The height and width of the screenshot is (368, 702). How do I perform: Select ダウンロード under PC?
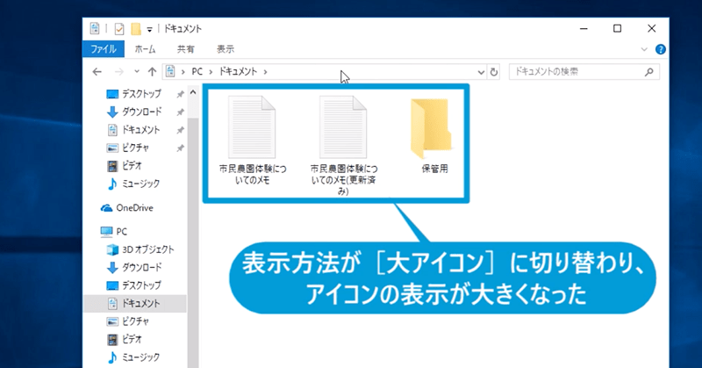[134, 268]
